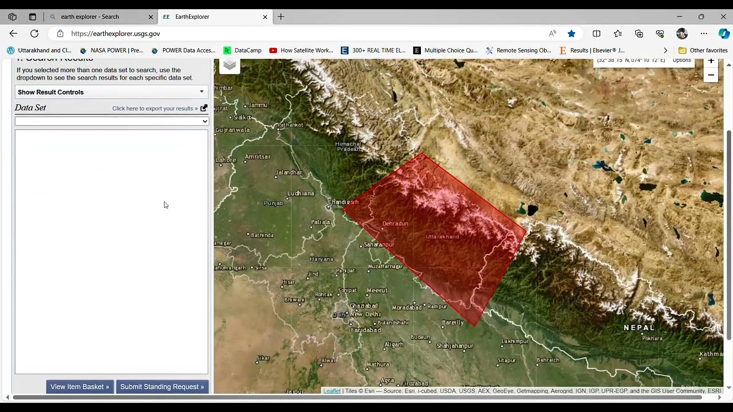View site information lock icon

point(60,34)
